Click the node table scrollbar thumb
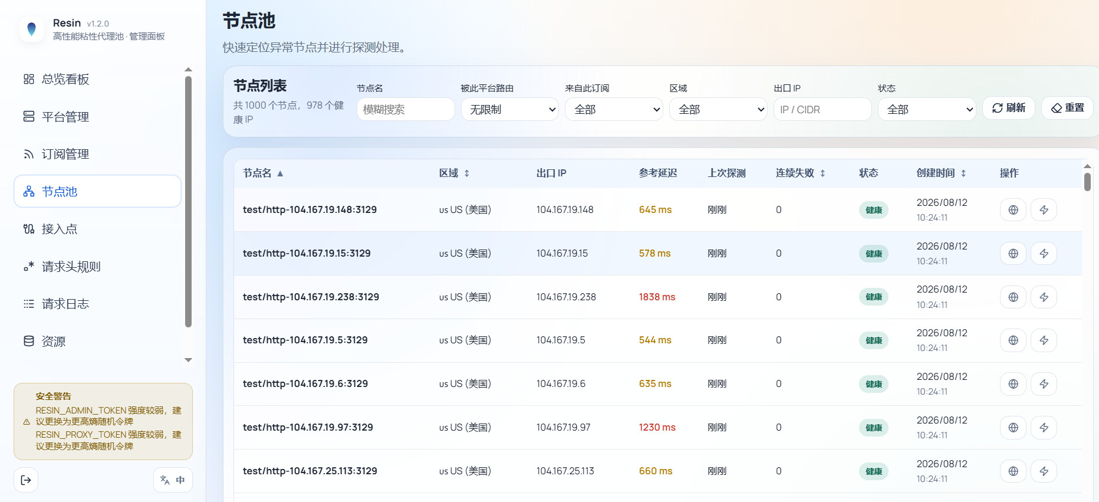 point(1087,182)
